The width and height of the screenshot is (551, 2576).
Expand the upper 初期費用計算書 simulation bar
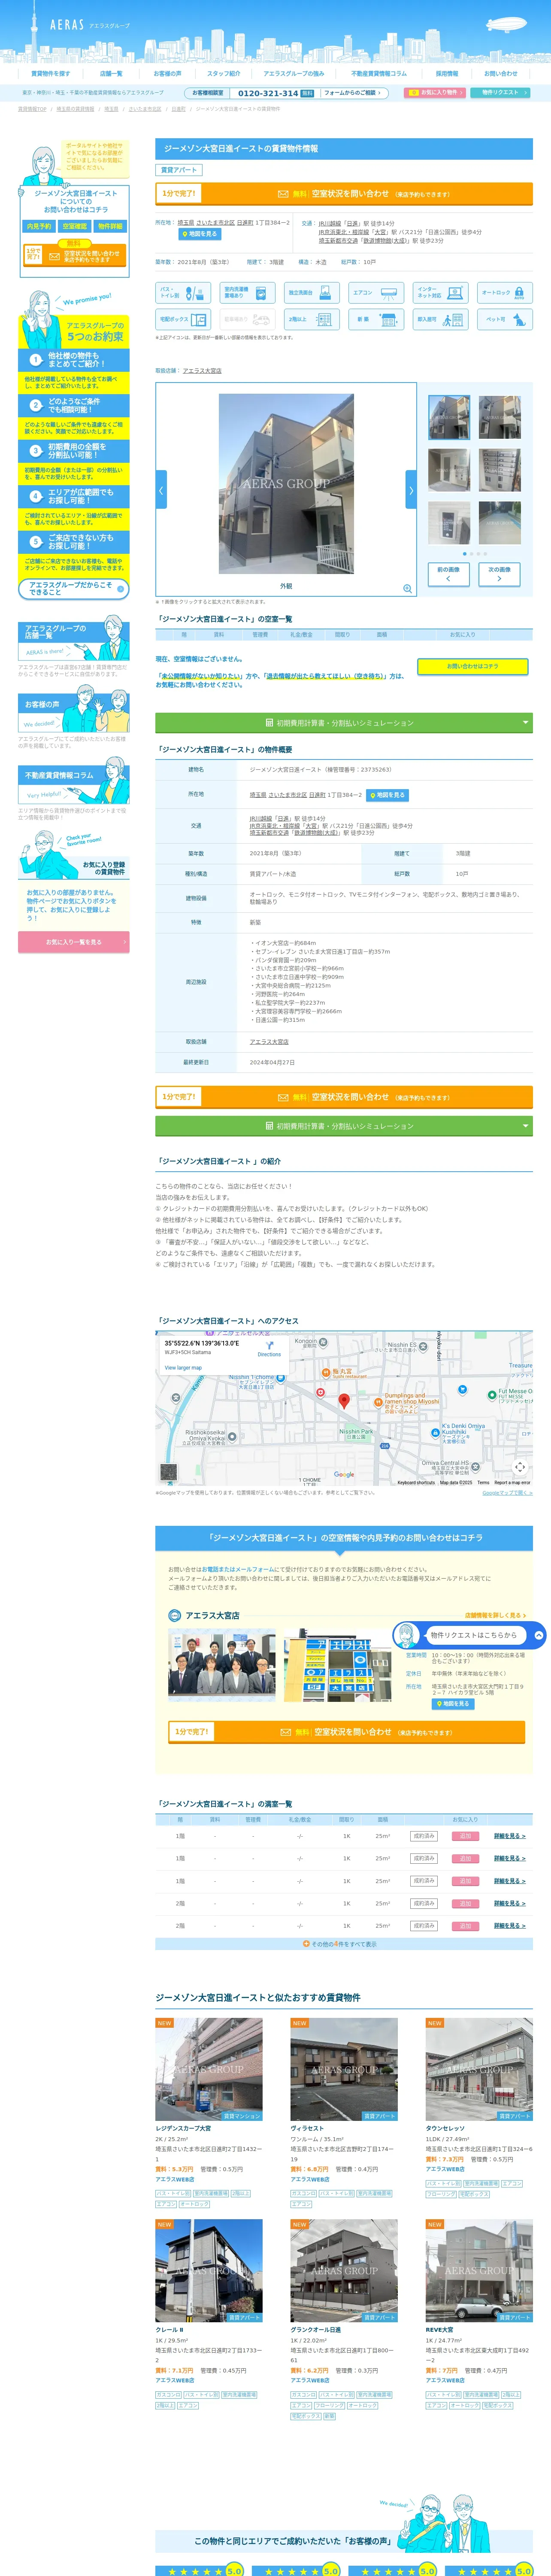[x=344, y=722]
